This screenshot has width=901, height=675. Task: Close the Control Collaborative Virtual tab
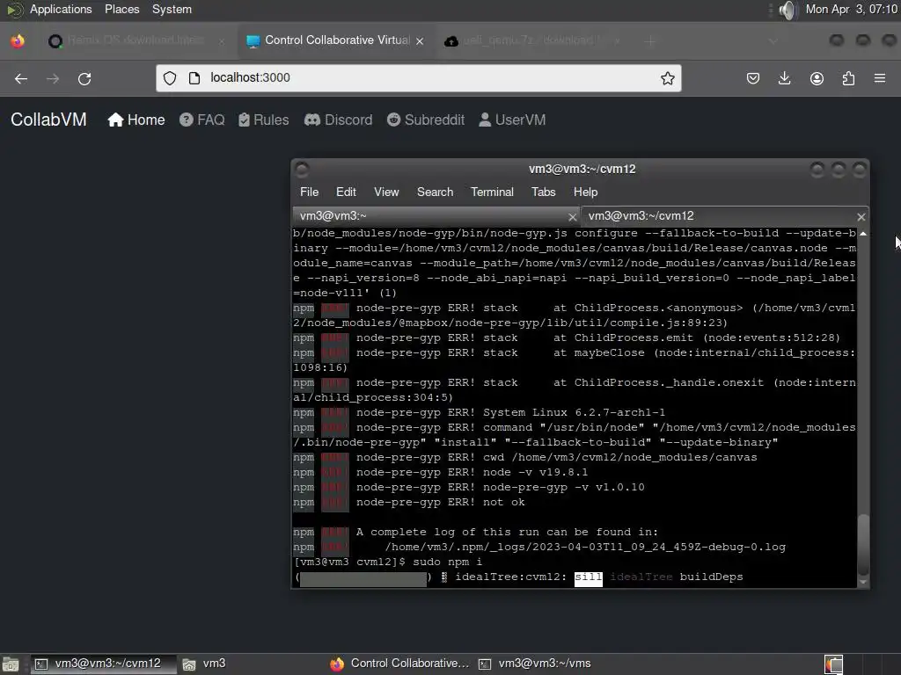click(420, 40)
